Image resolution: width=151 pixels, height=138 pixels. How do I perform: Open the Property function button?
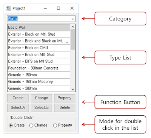[65, 98]
